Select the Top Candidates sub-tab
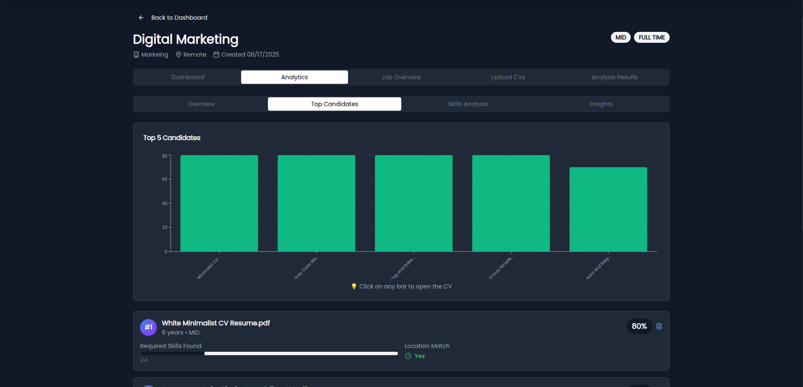803x387 pixels. tap(335, 104)
